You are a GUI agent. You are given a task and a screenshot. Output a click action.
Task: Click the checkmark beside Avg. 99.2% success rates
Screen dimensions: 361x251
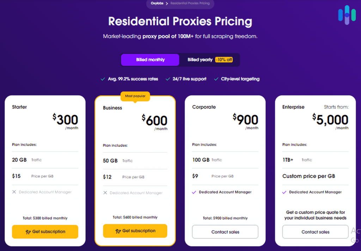click(103, 79)
